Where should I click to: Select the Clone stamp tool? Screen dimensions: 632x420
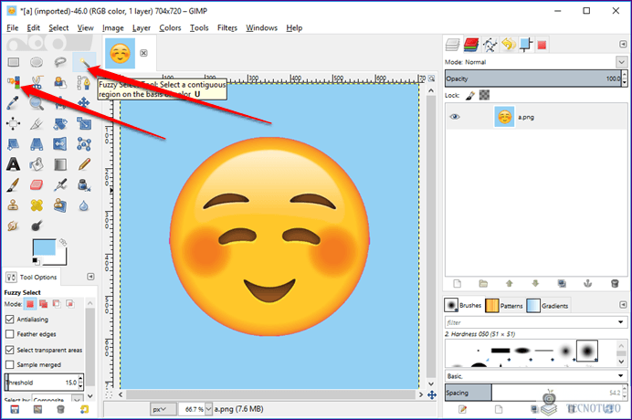coord(13,205)
